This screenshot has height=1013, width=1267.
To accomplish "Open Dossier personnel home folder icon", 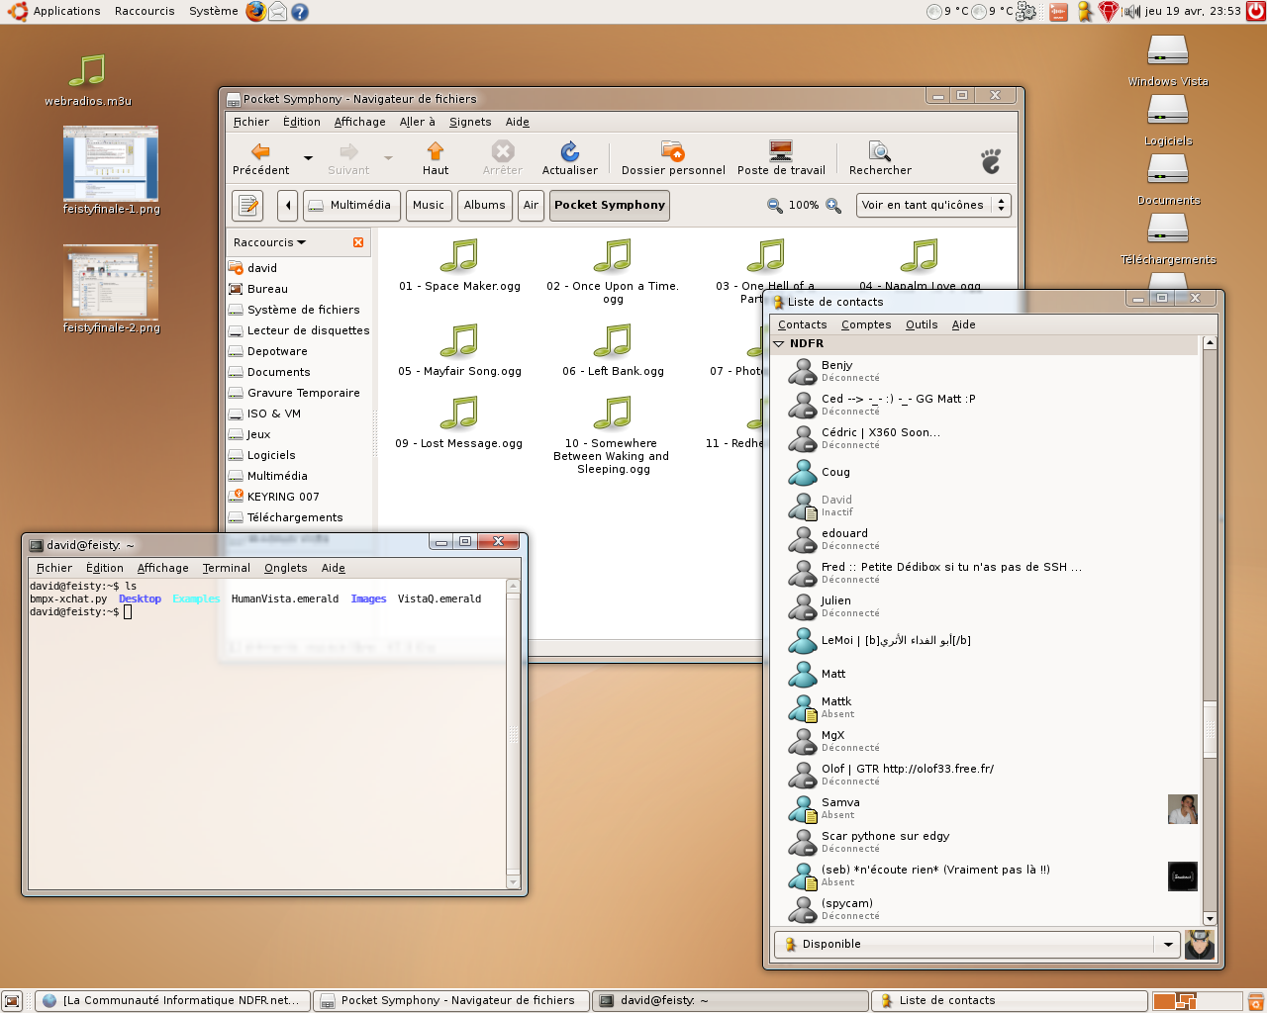I will [x=672, y=151].
